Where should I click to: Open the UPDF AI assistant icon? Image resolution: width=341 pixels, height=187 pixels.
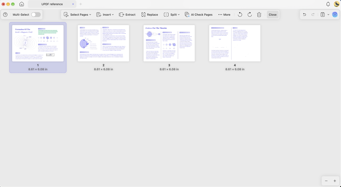(x=335, y=15)
